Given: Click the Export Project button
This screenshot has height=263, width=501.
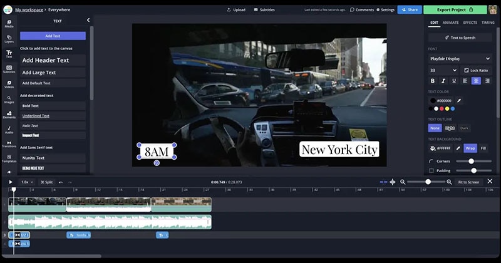Looking at the screenshot, I should [455, 9].
